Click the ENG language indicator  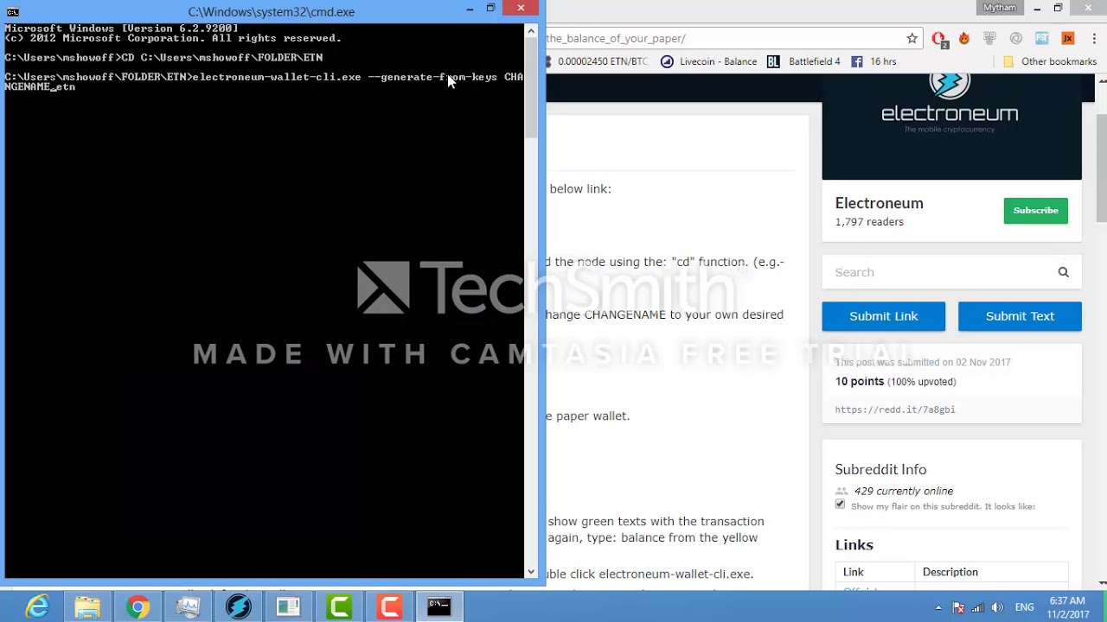1024,607
